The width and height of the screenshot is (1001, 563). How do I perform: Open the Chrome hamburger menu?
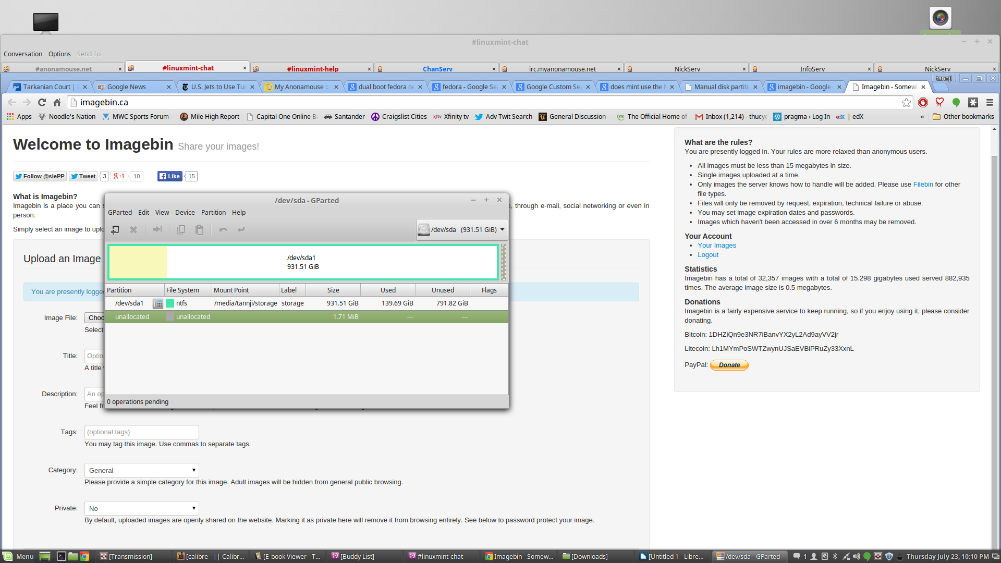(x=990, y=103)
